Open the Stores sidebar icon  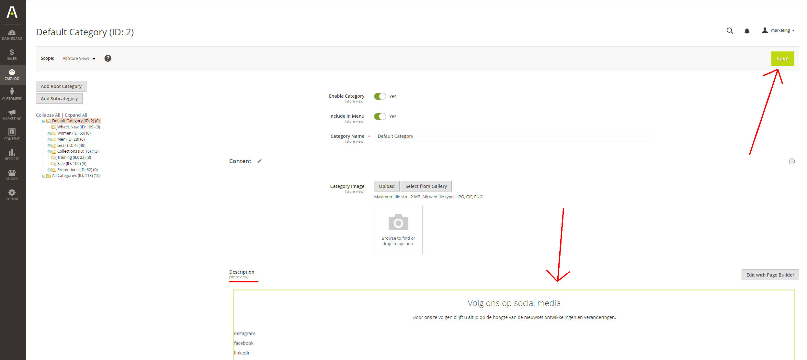12,175
